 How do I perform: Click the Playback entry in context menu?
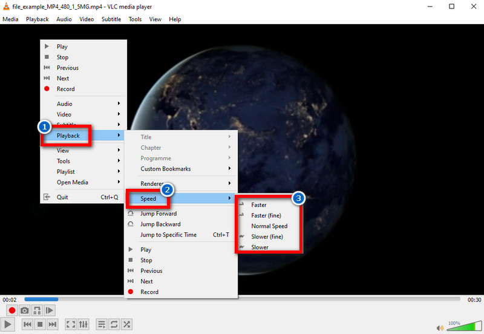(x=82, y=136)
